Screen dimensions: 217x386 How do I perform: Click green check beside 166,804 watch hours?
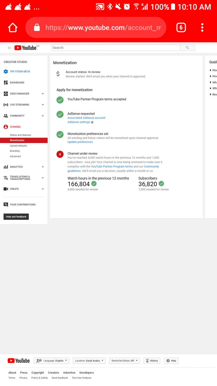pyautogui.click(x=94, y=183)
